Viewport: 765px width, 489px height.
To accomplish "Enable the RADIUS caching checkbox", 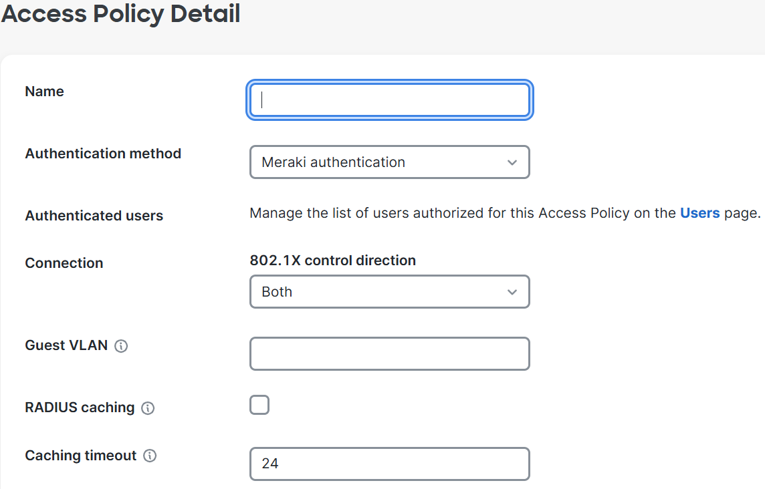I will tap(259, 405).
